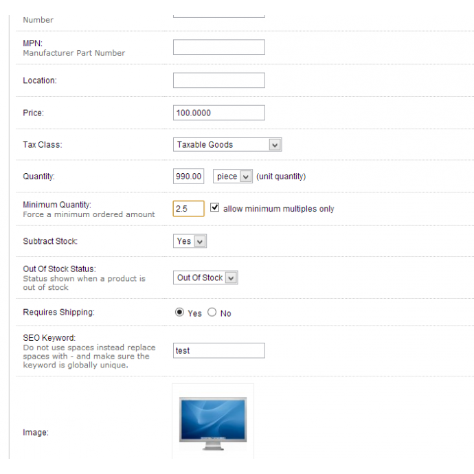Open the Out Of Stock Status dropdown
The width and height of the screenshot is (474, 474).
pos(205,278)
